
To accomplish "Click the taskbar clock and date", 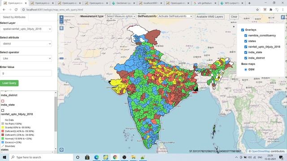I will [270, 157].
